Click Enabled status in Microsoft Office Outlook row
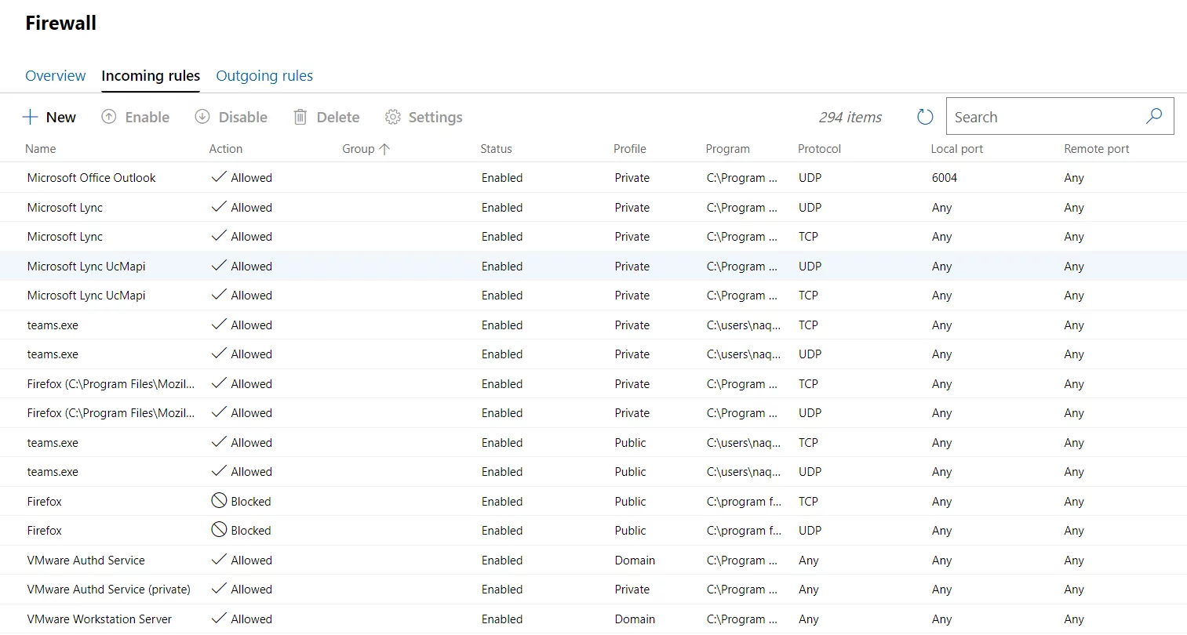This screenshot has width=1187, height=635. pyautogui.click(x=502, y=177)
